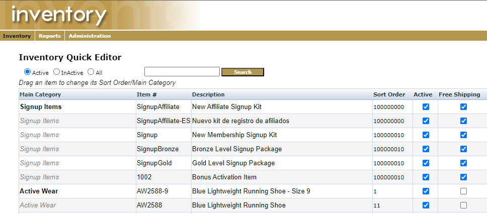Click the inventory logo banner

coord(59,15)
